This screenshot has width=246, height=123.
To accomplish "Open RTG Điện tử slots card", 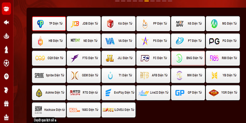I will [84, 93].
